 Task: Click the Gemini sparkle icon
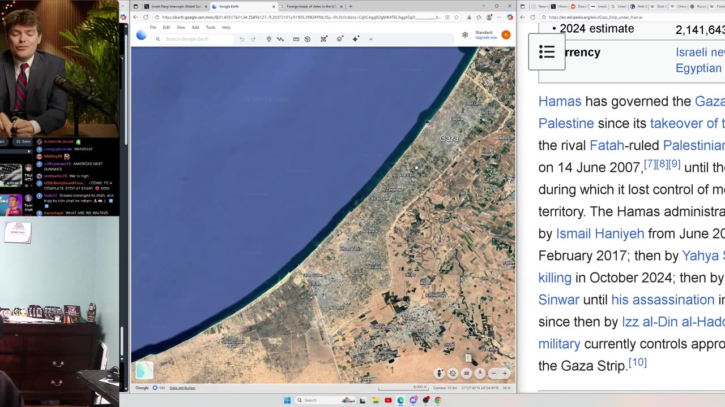(356, 39)
